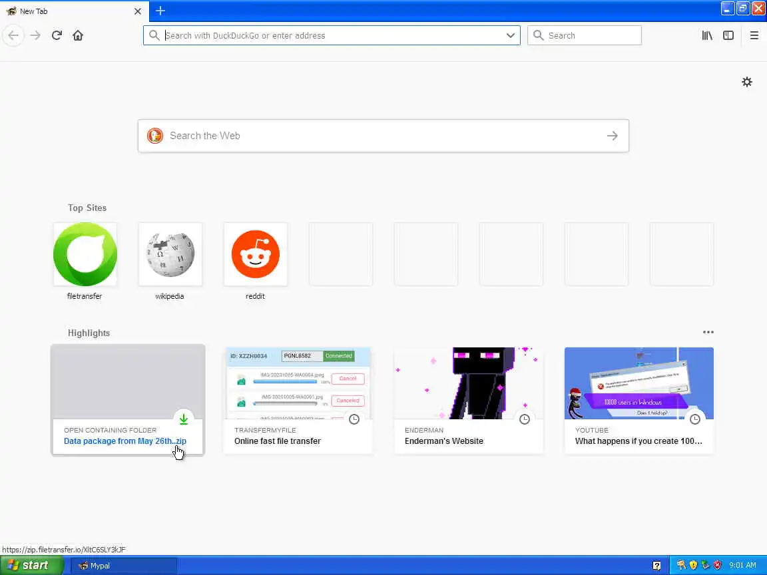Click the Enderman pixel art thumbnail
The width and height of the screenshot is (767, 575).
(469, 383)
